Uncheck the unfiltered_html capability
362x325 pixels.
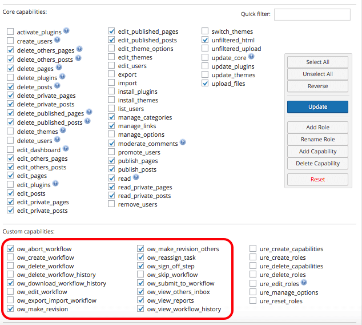(205, 40)
